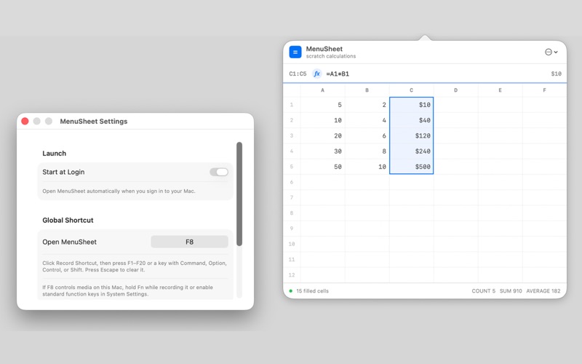
Task: Select column B header
Action: click(x=367, y=90)
